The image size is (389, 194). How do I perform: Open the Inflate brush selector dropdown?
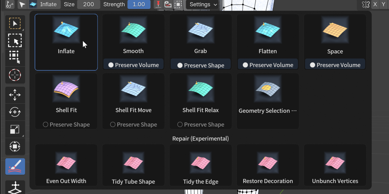click(x=44, y=5)
